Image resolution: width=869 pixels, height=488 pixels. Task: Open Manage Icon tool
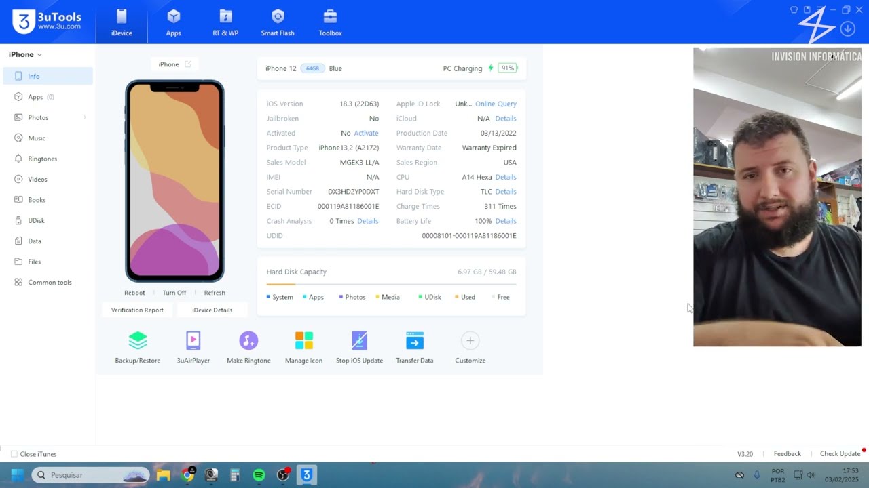coord(303,348)
